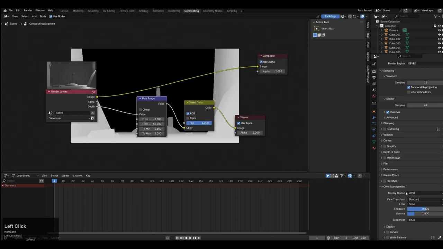Switch to the Shading workspace tab
Screen dimensions: 443x249
coord(144,11)
